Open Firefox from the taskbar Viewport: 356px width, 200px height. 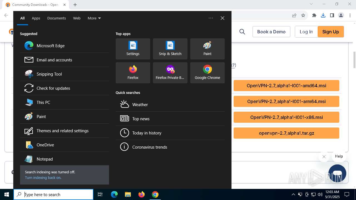pos(142,194)
